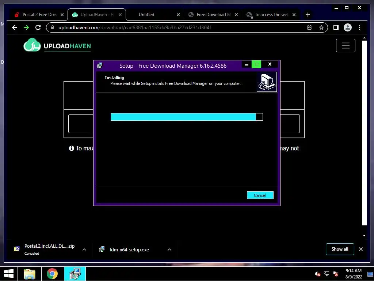Close the Setup window
The width and height of the screenshot is (374, 281).
click(270, 64)
